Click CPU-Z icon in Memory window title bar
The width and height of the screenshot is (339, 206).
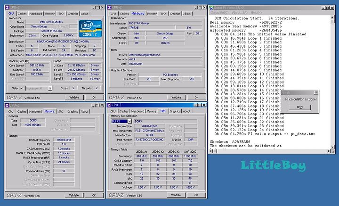pyautogui.click(x=7, y=106)
